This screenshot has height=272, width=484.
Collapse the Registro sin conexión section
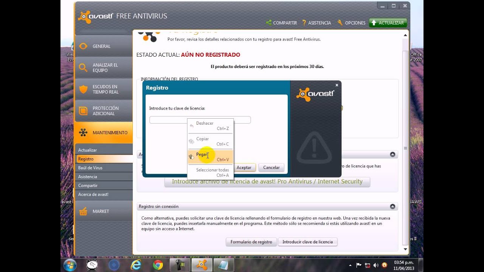392,206
